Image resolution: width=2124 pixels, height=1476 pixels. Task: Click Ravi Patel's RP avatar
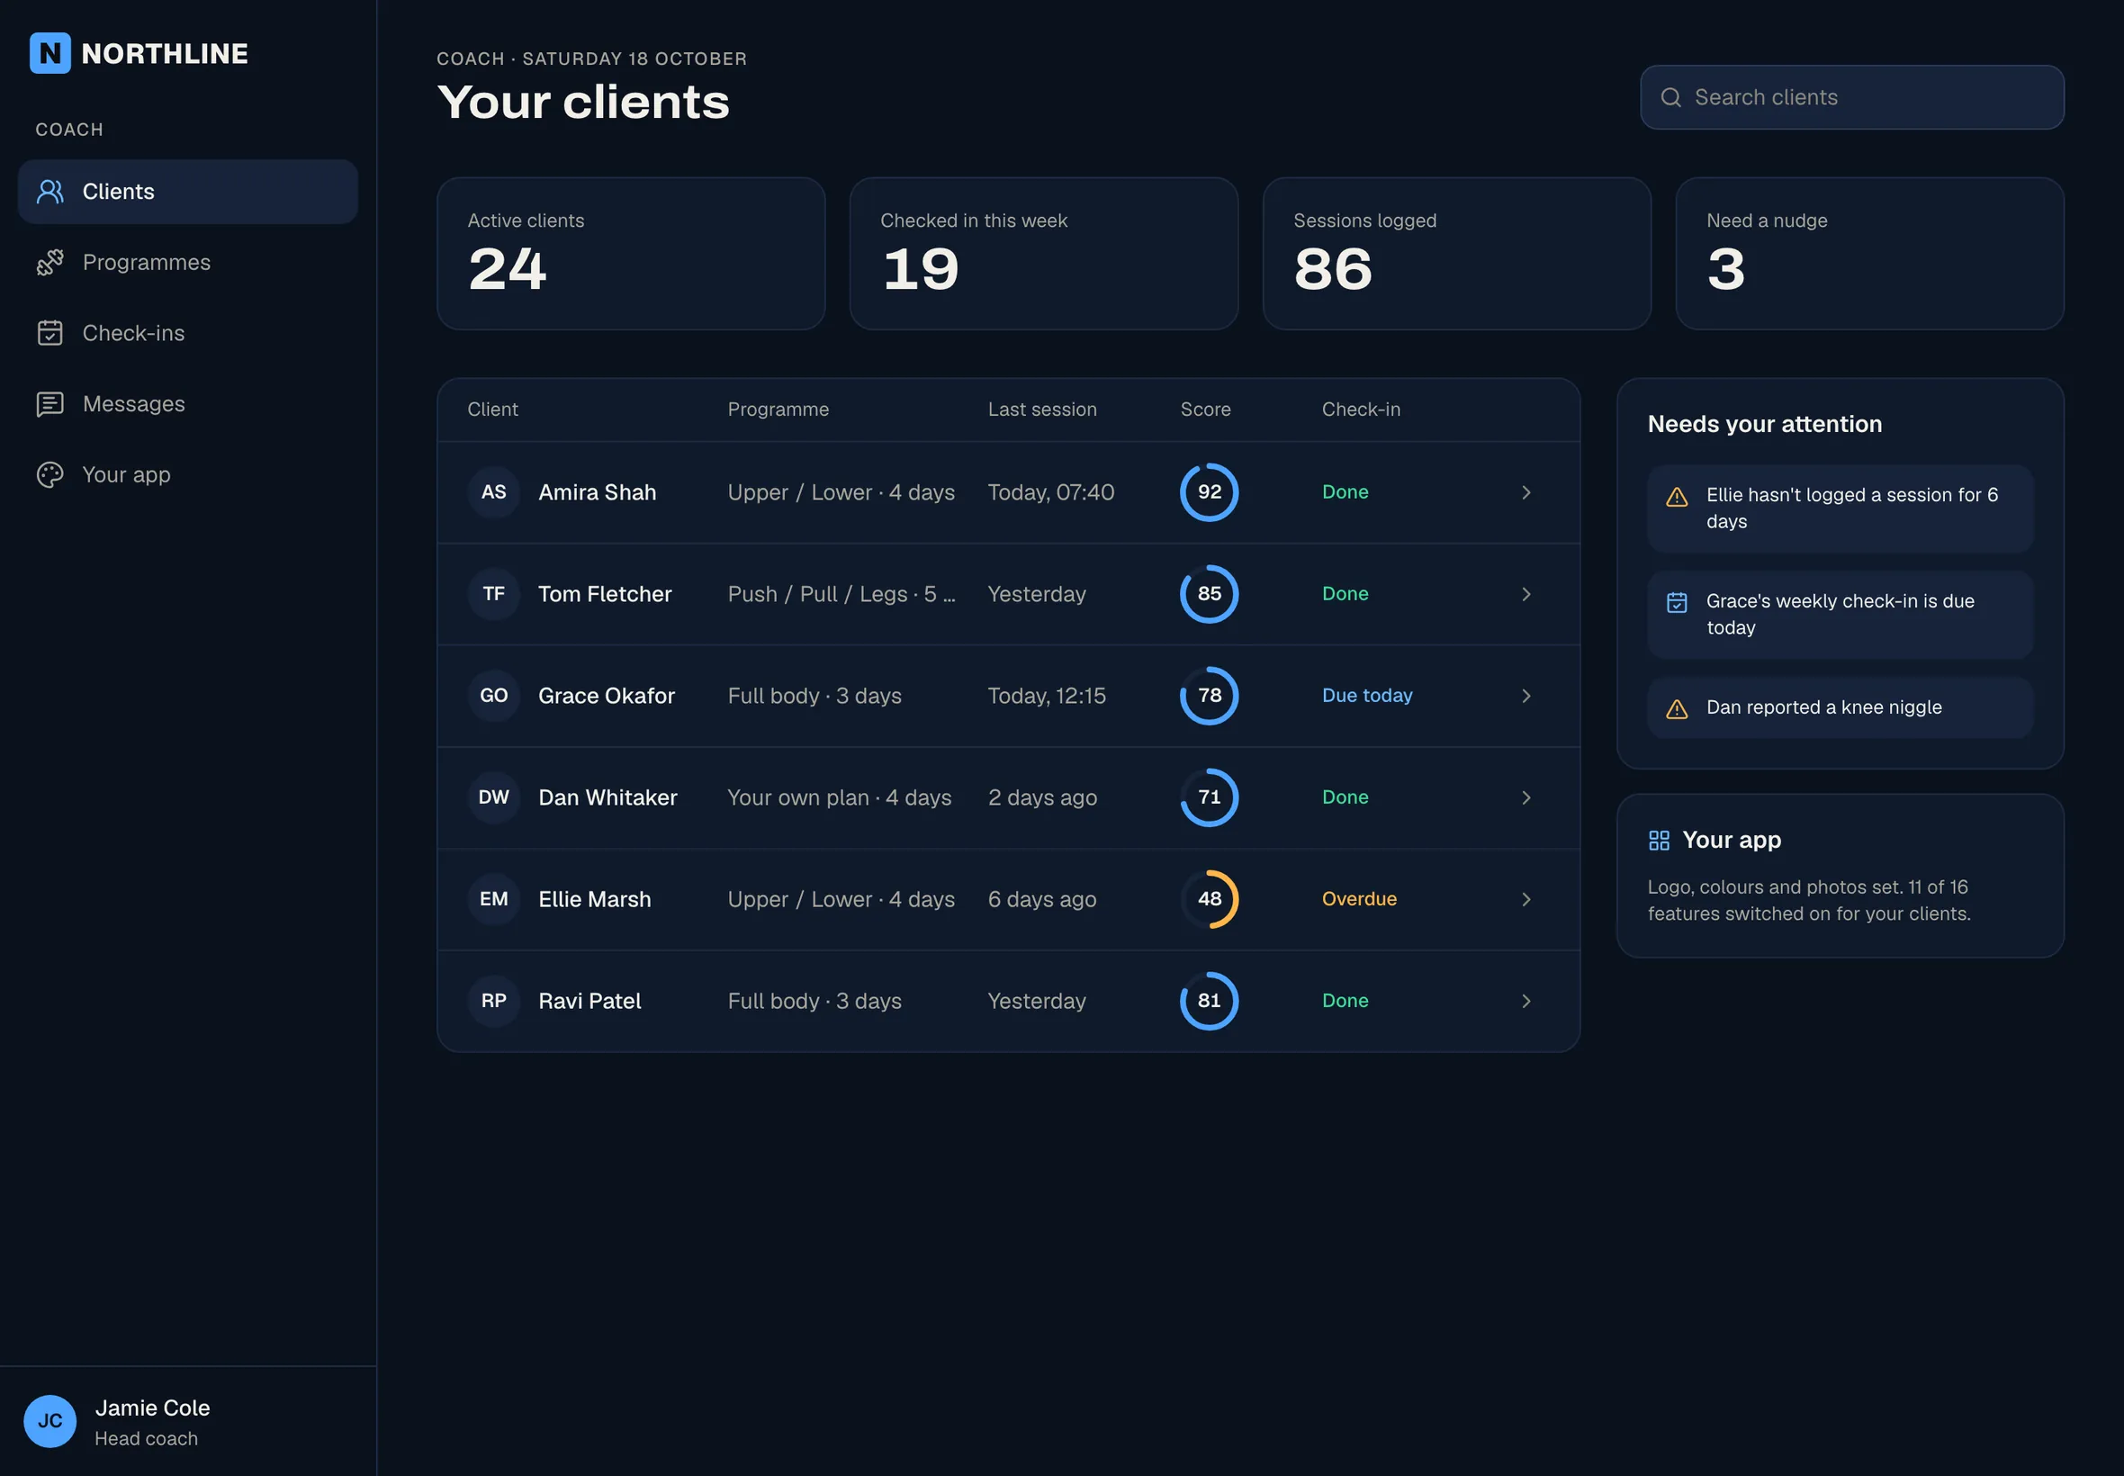click(494, 1002)
